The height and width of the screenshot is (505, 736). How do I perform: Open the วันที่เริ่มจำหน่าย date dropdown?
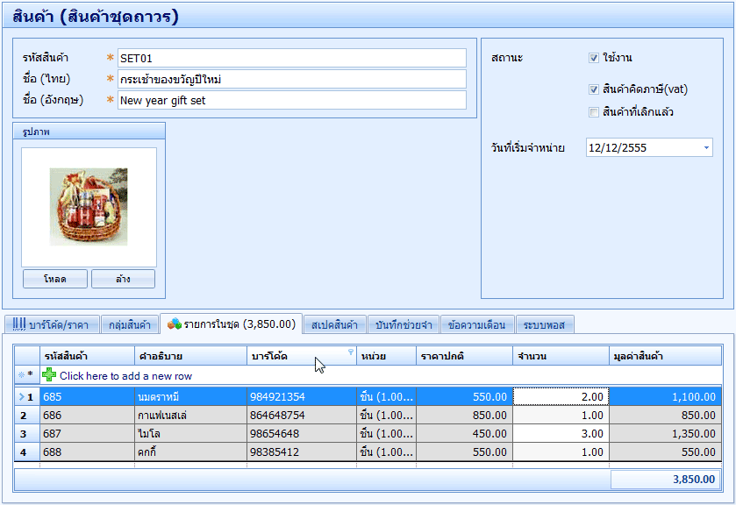click(707, 148)
